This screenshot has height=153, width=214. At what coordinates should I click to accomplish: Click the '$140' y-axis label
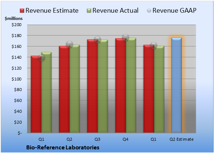tap(16, 57)
